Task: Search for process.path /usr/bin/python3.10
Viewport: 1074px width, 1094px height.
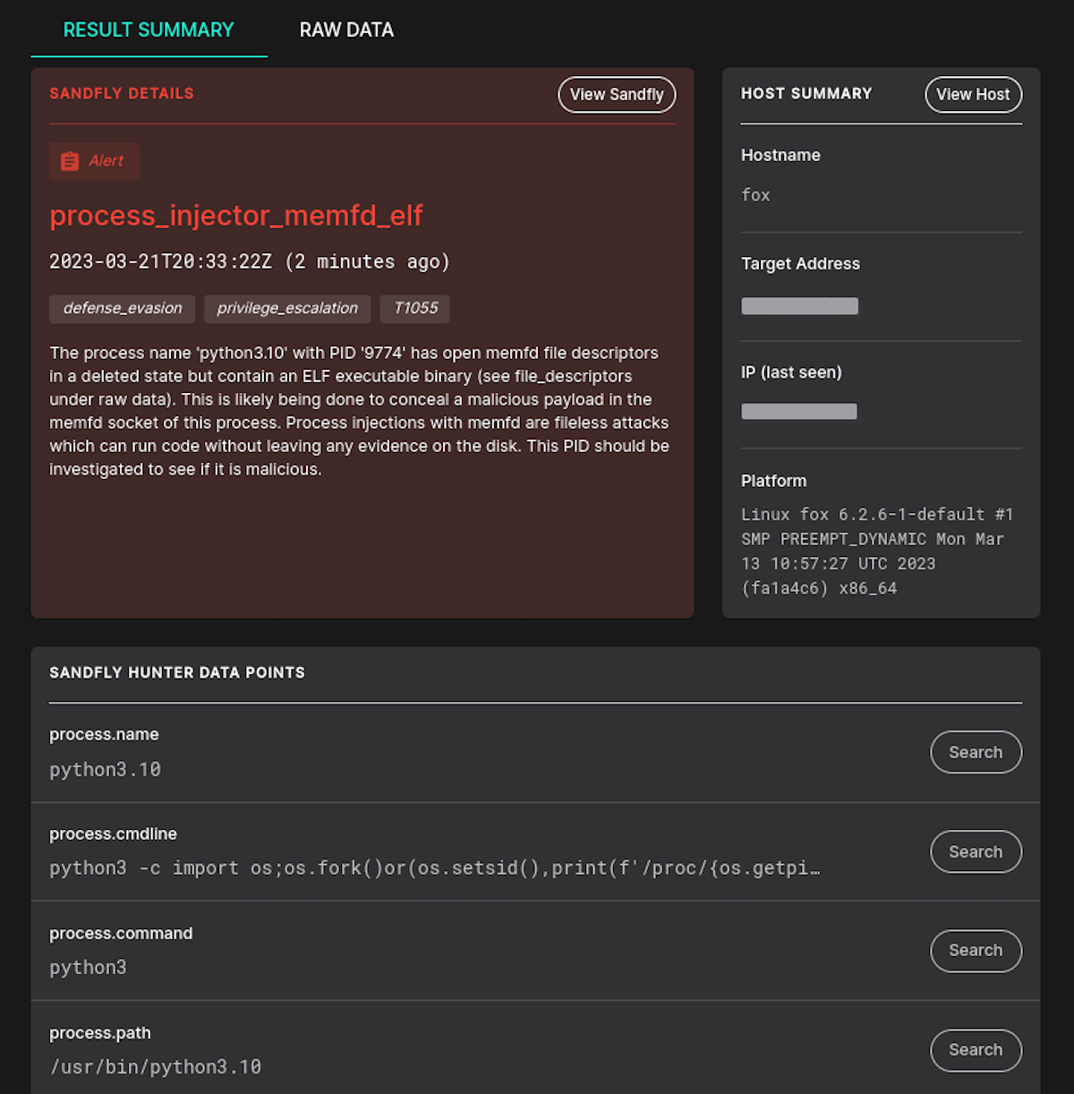Action: pos(976,1050)
